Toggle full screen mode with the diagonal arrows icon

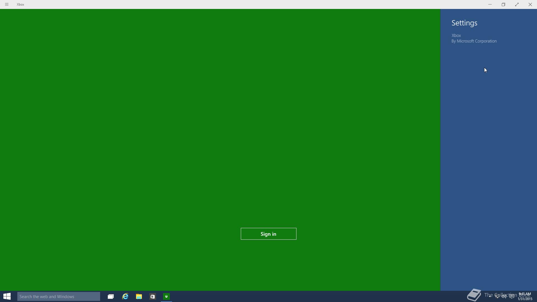pos(517,4)
